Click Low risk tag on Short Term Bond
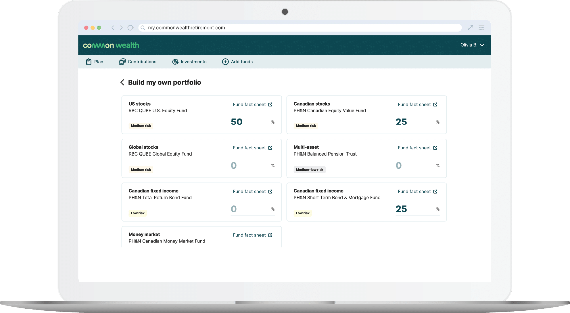This screenshot has width=570, height=313. 303,213
